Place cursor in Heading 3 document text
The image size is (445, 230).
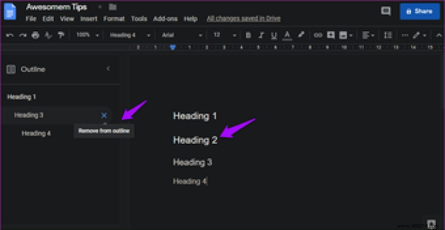coord(192,162)
